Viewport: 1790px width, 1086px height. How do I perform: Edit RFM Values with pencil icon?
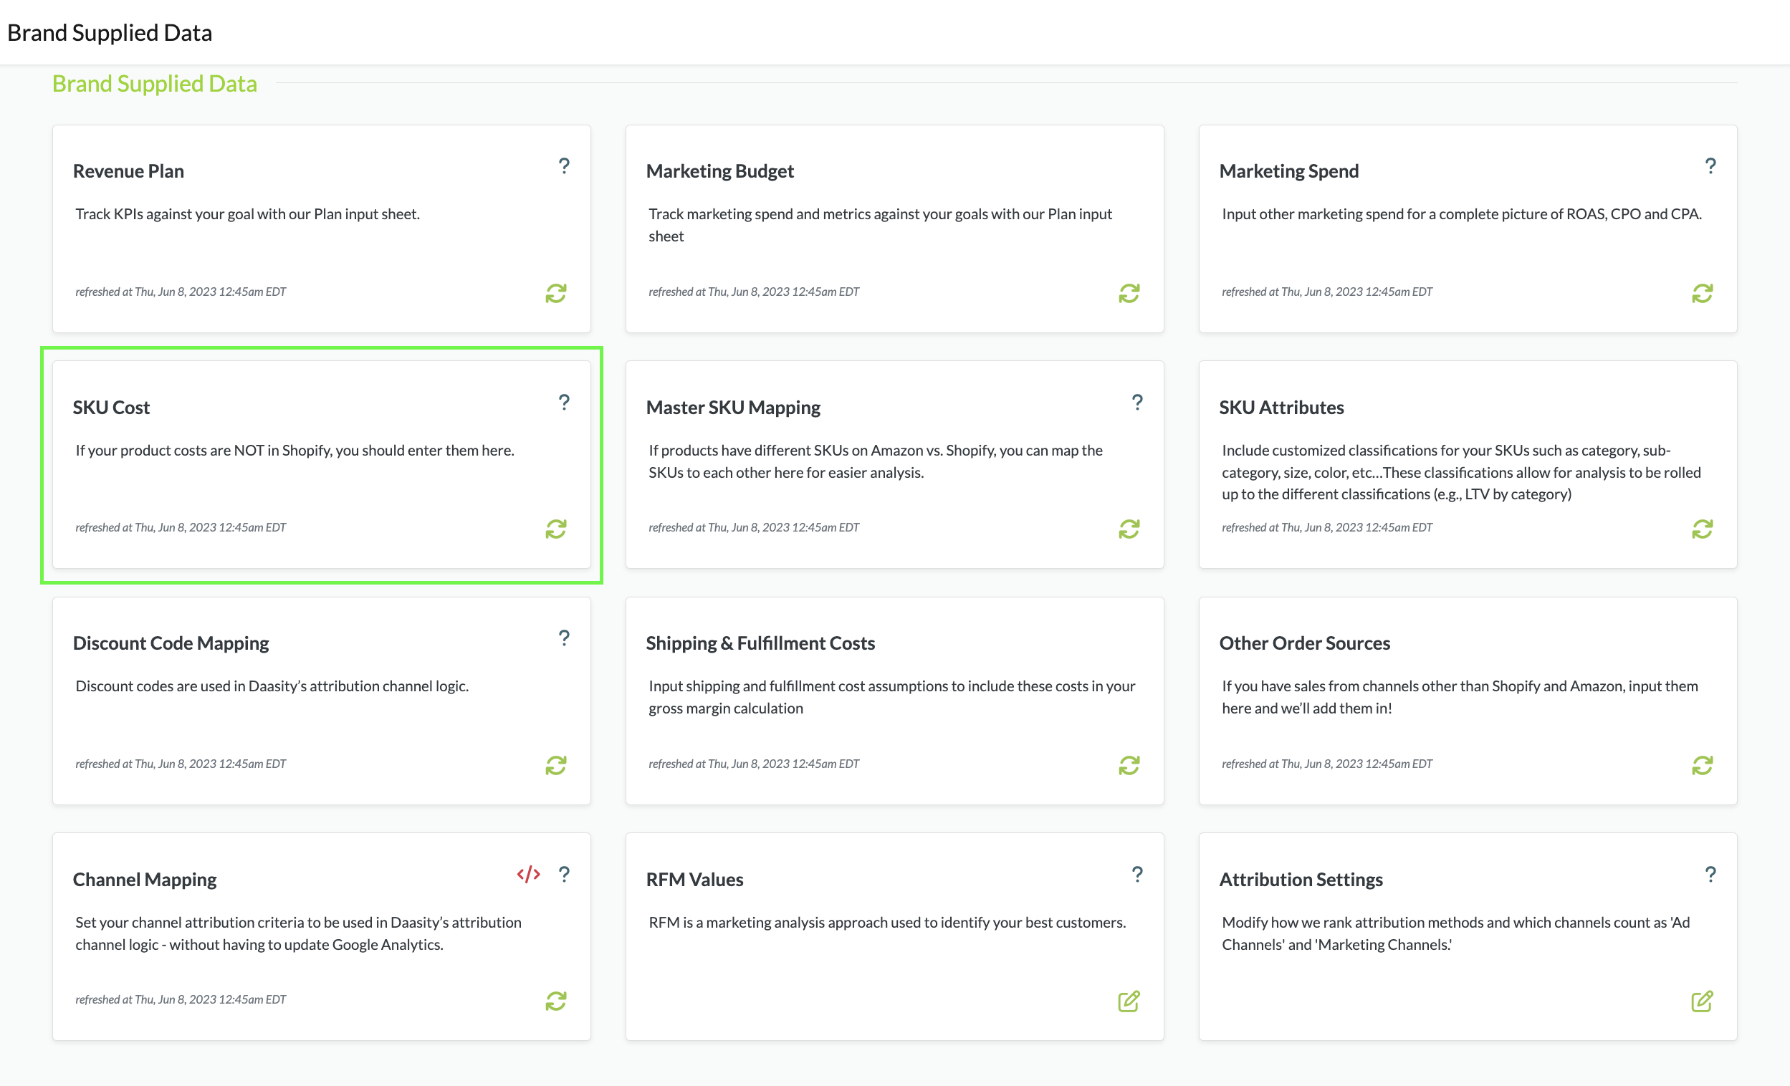[x=1129, y=1001]
